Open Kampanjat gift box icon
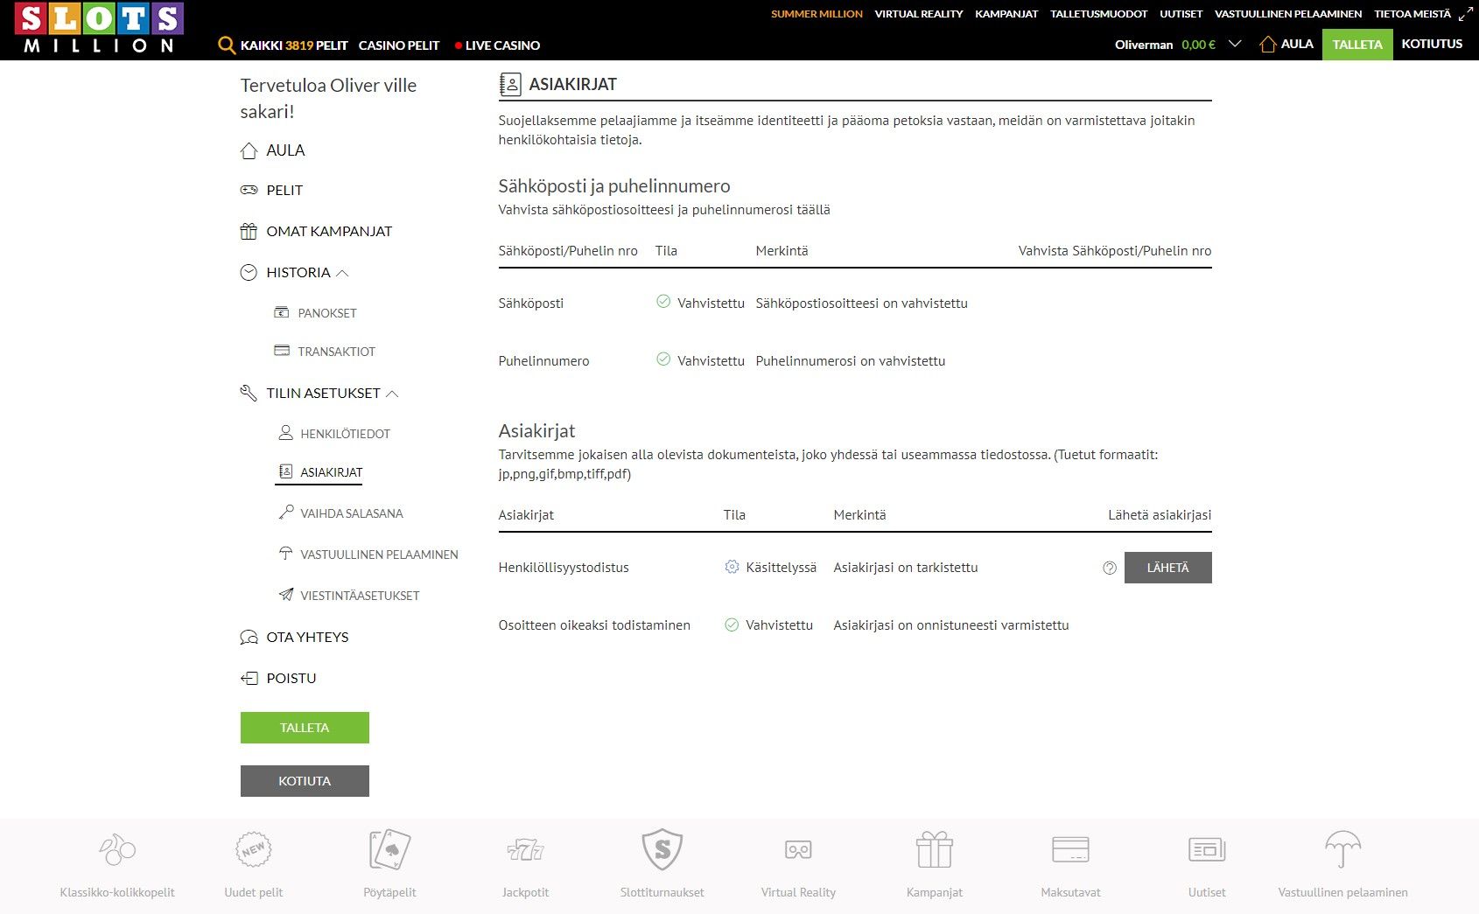The image size is (1479, 914). [935, 849]
